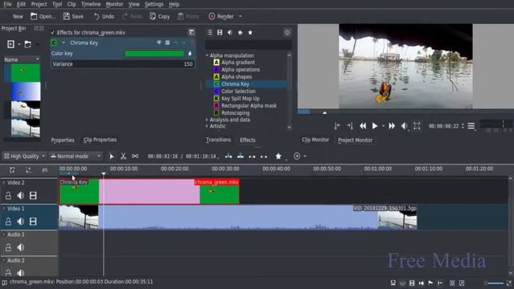514x289 pixels.
Task: Show video effects filter icon
Action: point(219,32)
